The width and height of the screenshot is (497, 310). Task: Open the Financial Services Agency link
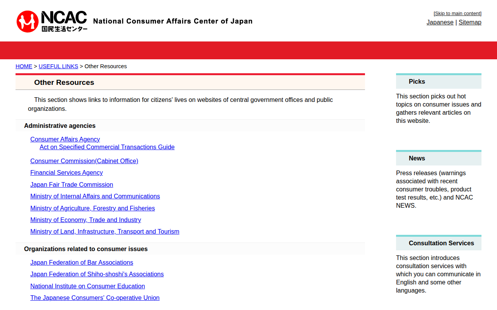(66, 173)
